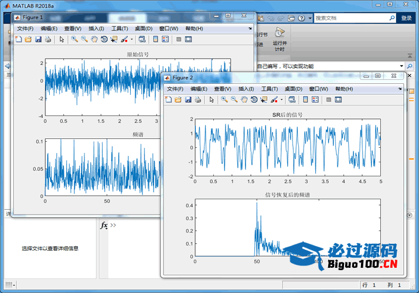The height and width of the screenshot is (293, 419).
Task: Click Link Plot icon in Figure 1 toolbar
Action: click(142, 39)
